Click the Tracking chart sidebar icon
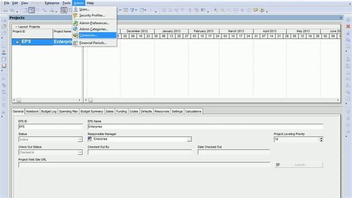 click(x=4, y=66)
